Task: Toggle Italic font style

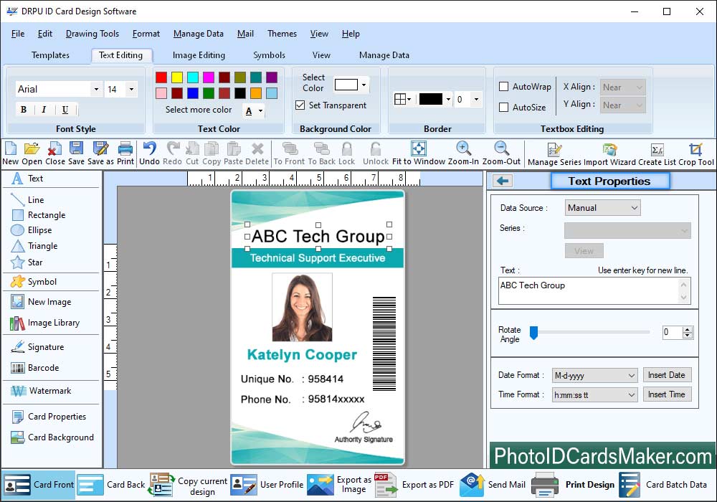Action: click(44, 109)
